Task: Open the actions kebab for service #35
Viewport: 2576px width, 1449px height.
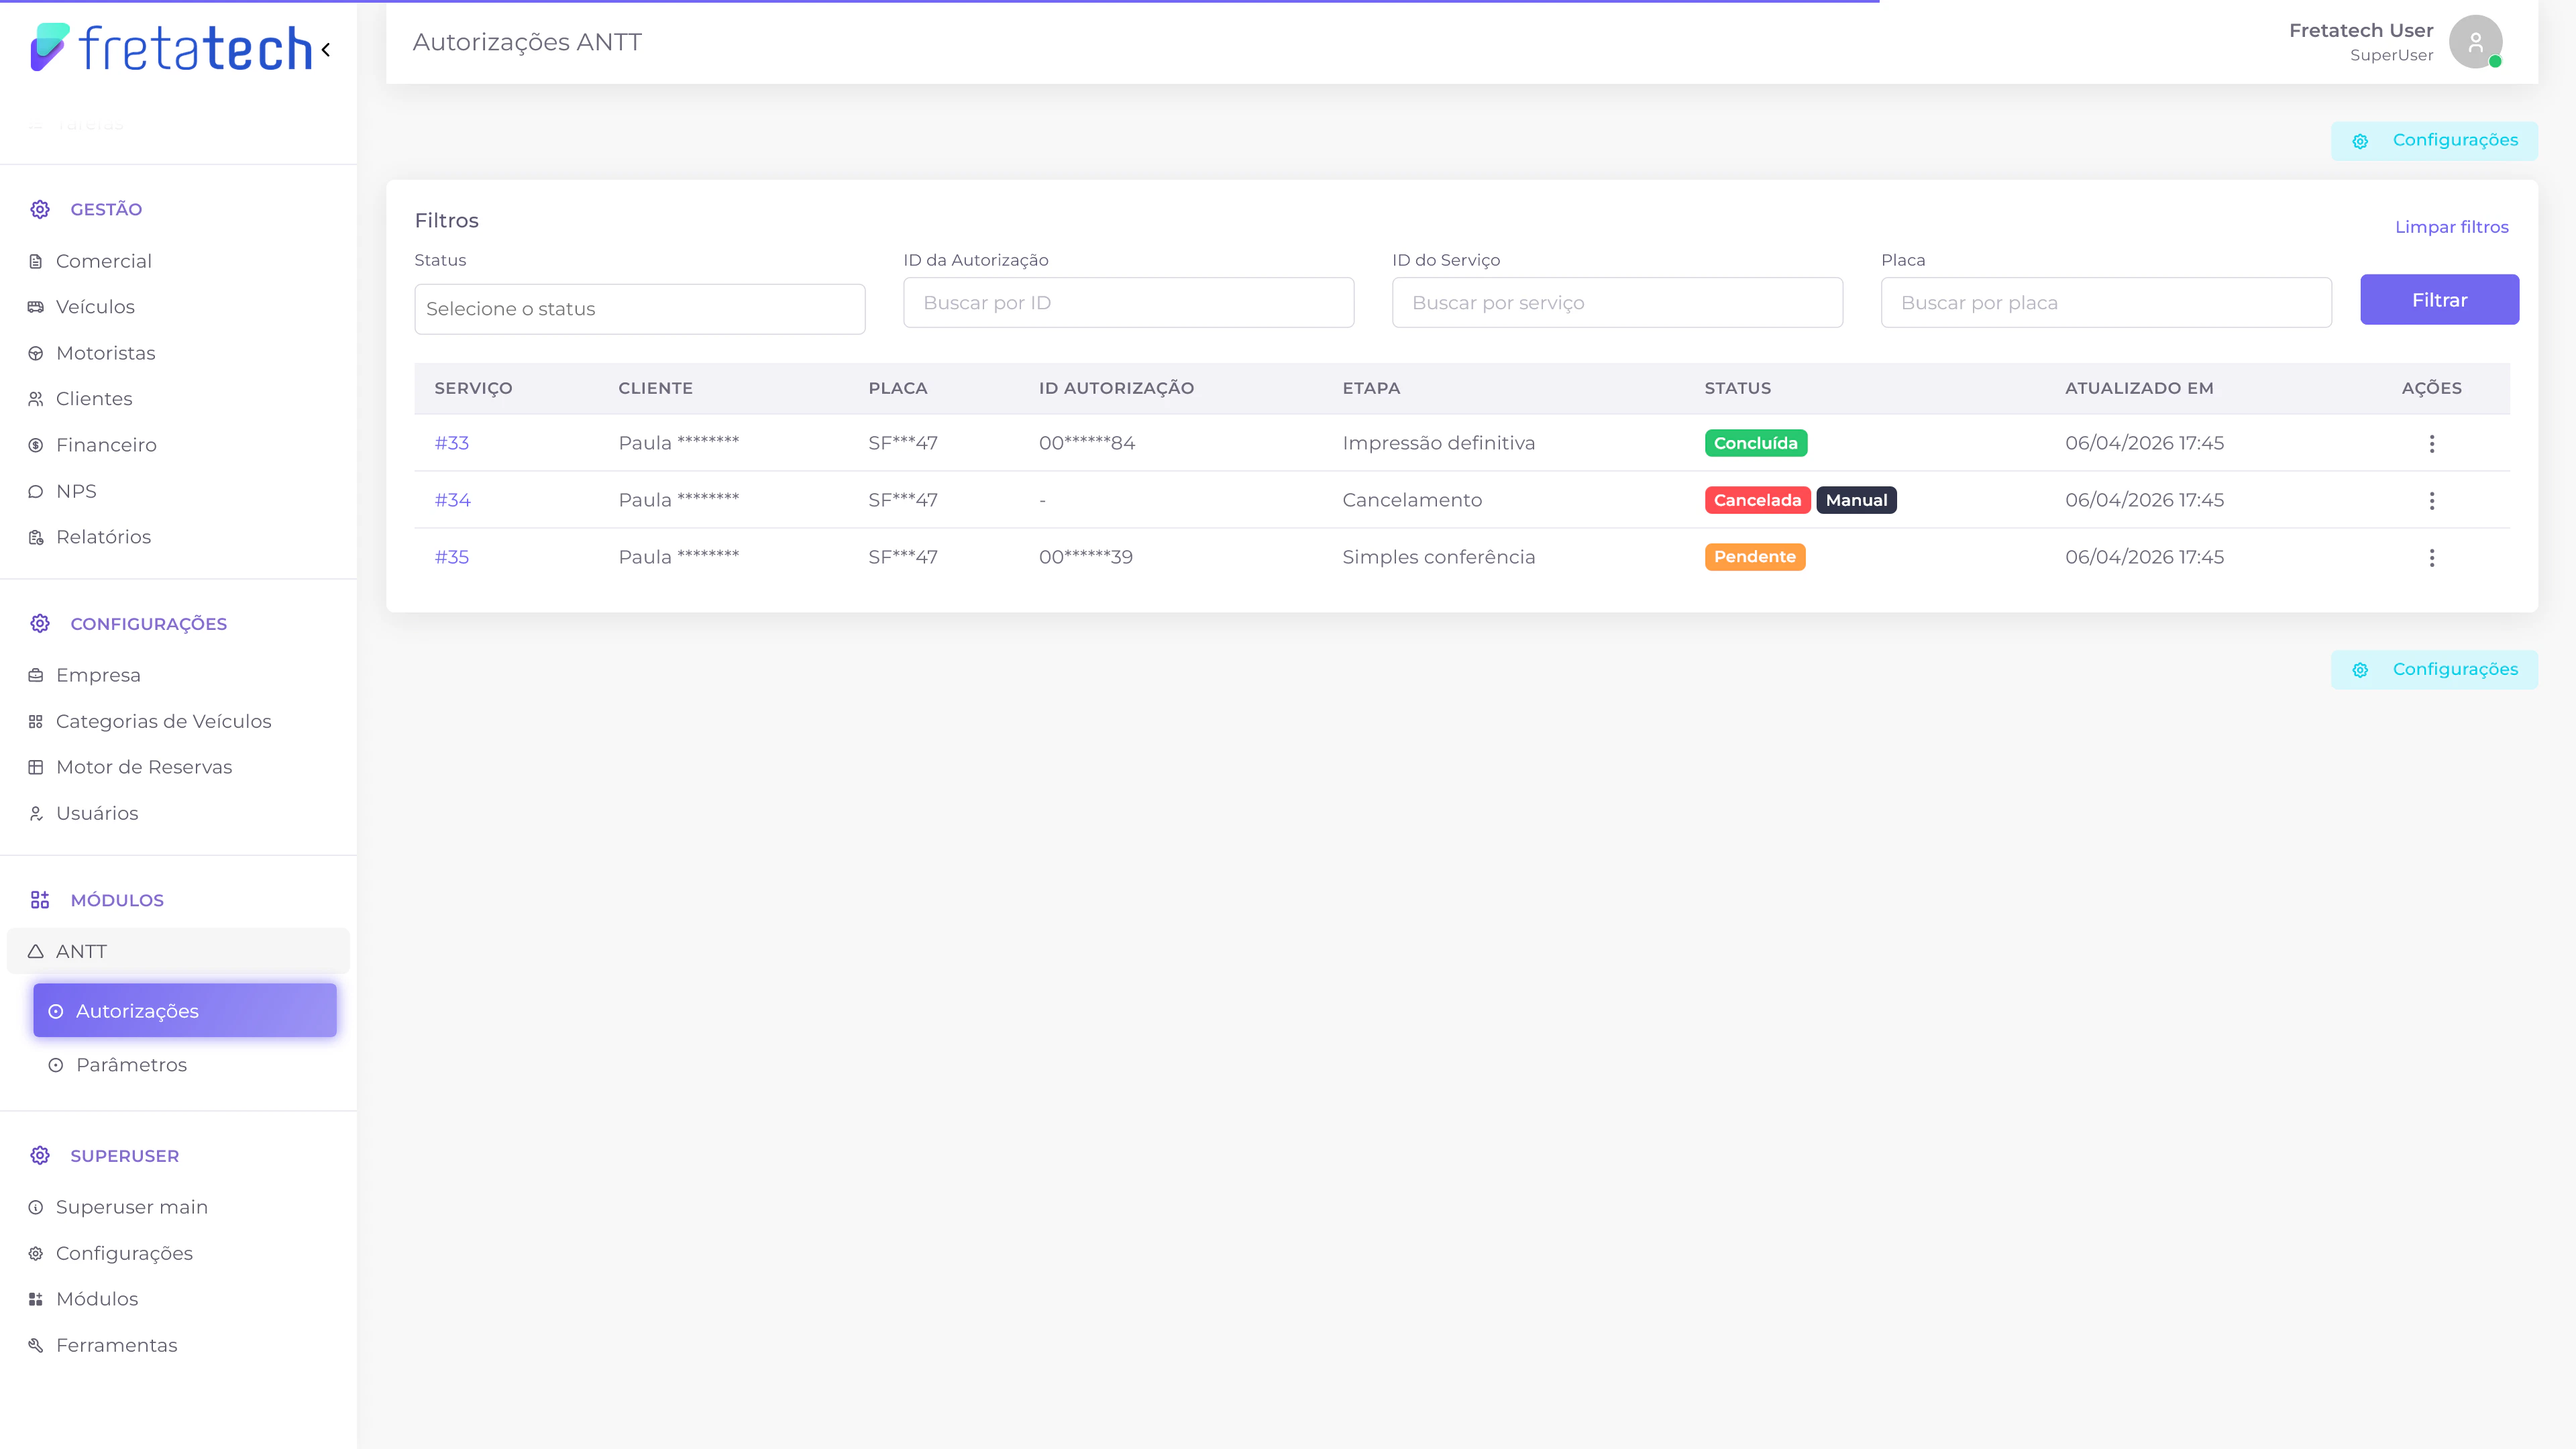Action: click(2431, 557)
